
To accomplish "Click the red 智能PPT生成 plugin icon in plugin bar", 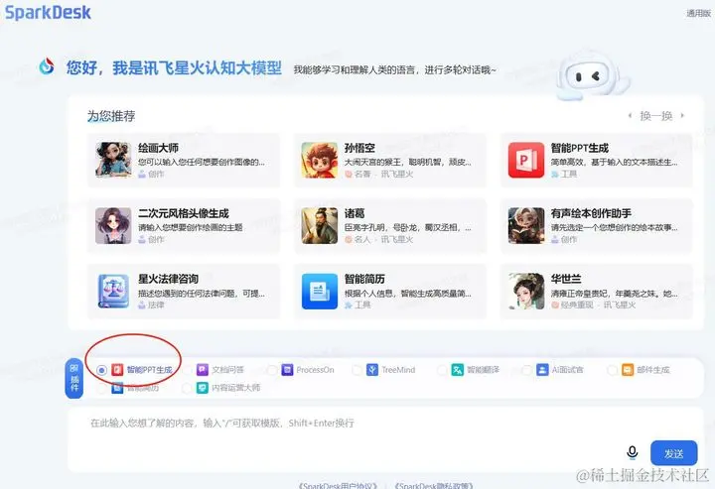I will coord(117,369).
